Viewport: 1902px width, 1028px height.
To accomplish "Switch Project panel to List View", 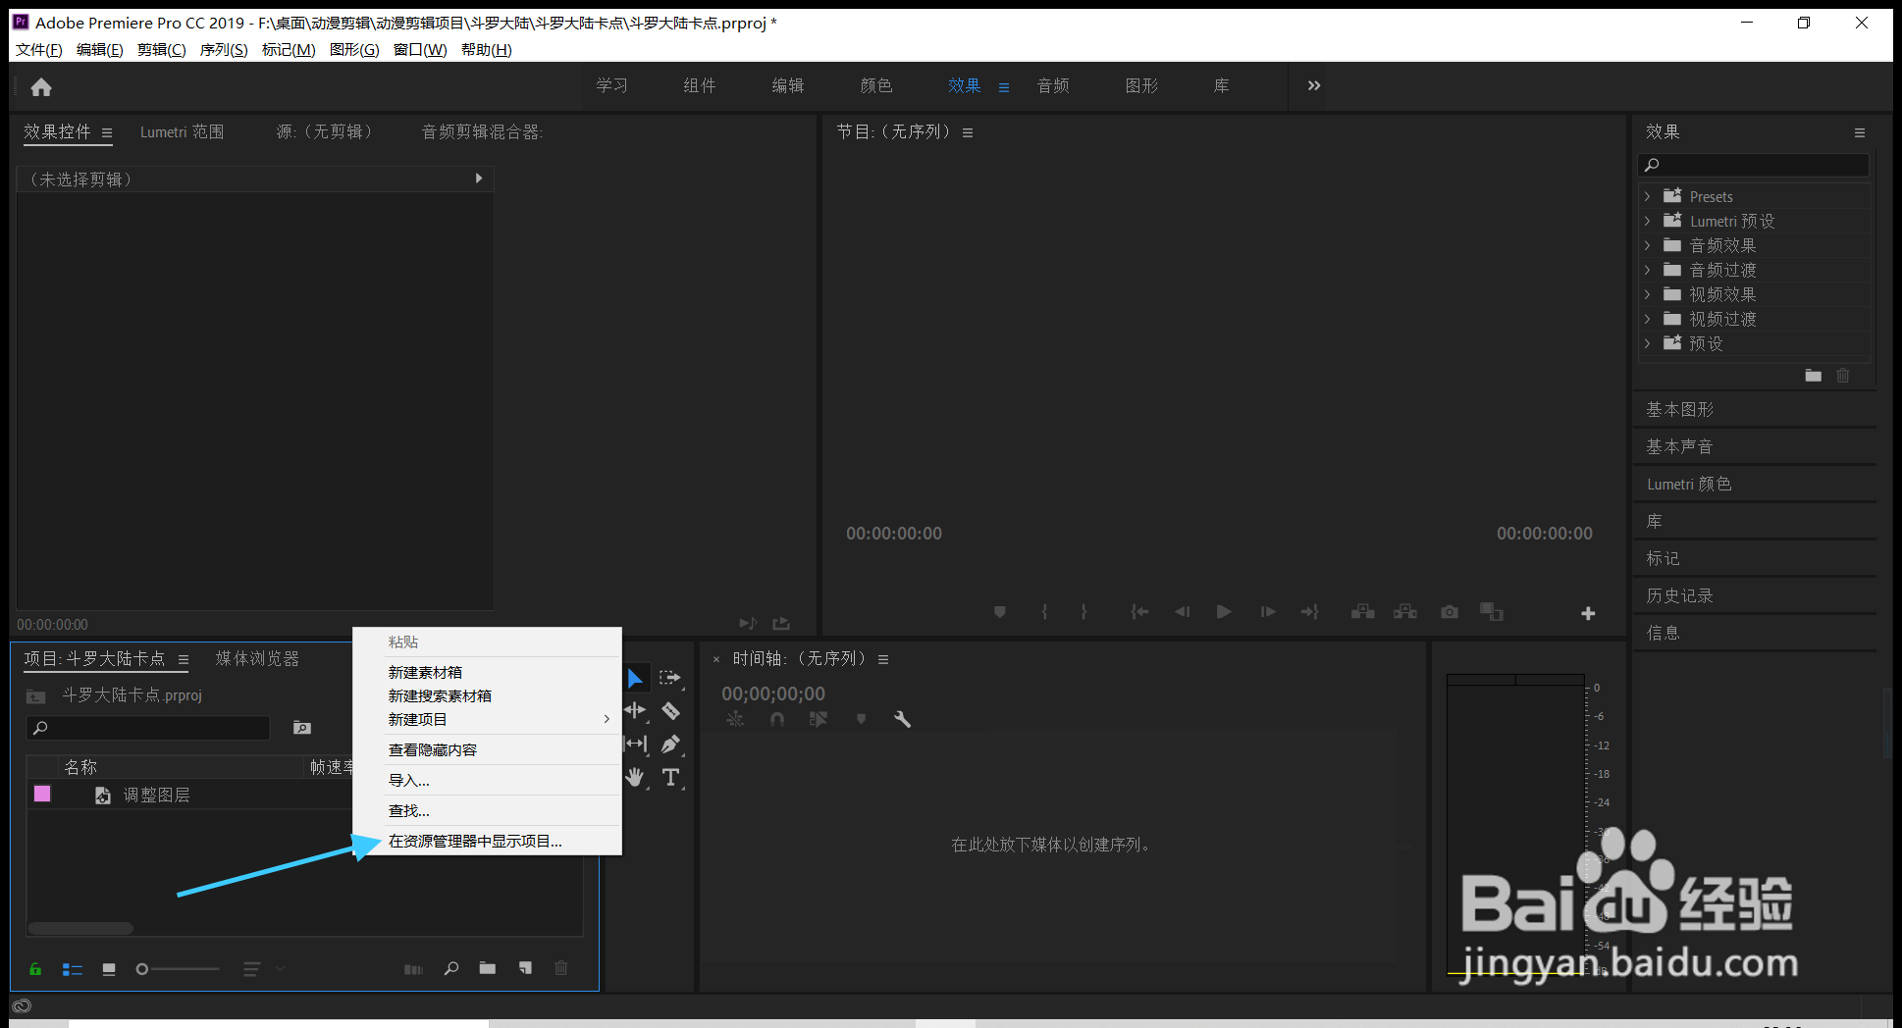I will click(73, 969).
